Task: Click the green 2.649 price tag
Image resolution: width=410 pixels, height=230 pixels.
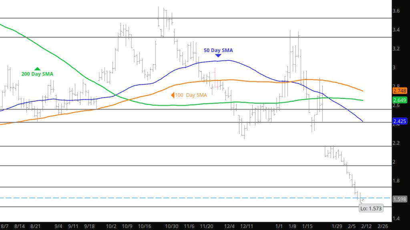Action: (x=400, y=100)
